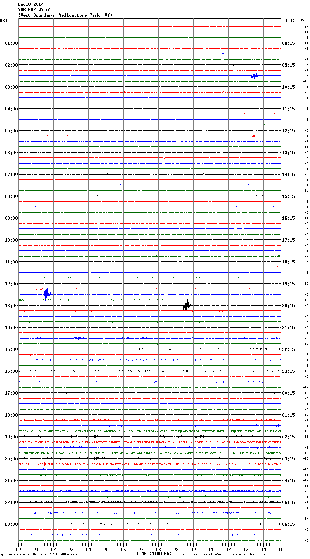Select the 02:00 MST time label
This screenshot has width=310, height=559.
pyautogui.click(x=11, y=65)
